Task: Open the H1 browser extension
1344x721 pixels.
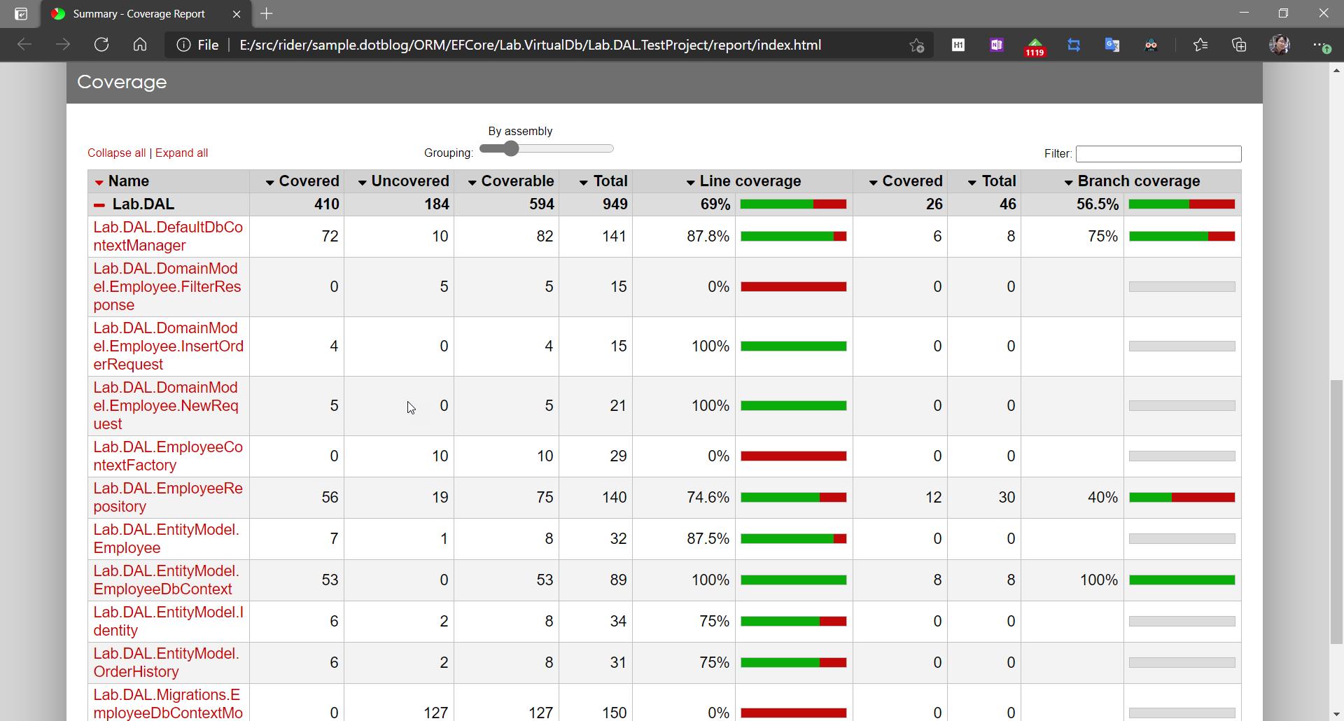Action: tap(958, 45)
